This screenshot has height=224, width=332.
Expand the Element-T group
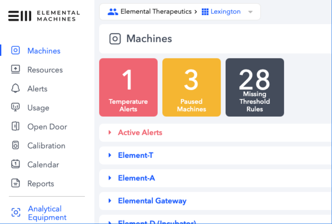(x=110, y=155)
